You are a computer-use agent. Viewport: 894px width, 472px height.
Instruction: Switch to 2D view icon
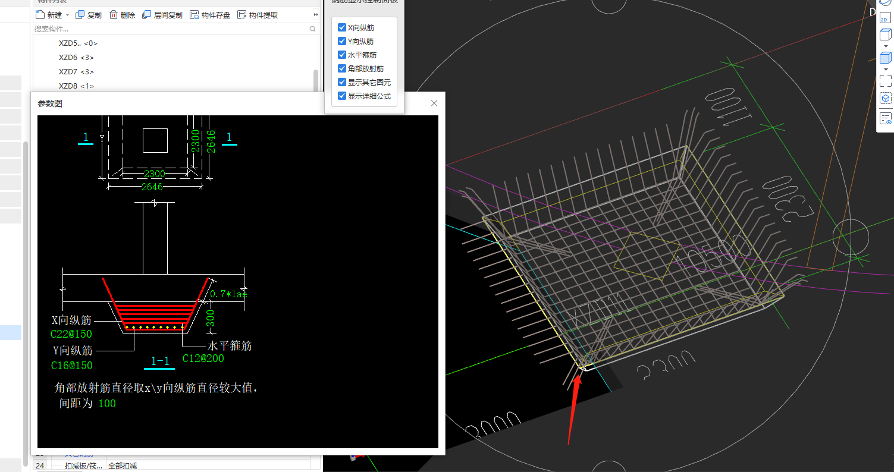pyautogui.click(x=885, y=18)
